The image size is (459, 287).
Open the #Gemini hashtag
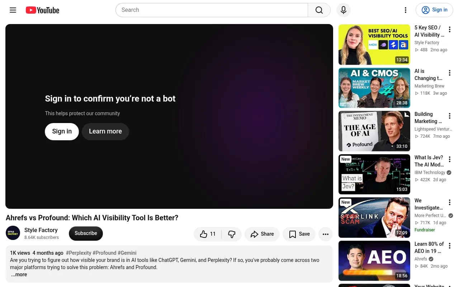(x=127, y=253)
